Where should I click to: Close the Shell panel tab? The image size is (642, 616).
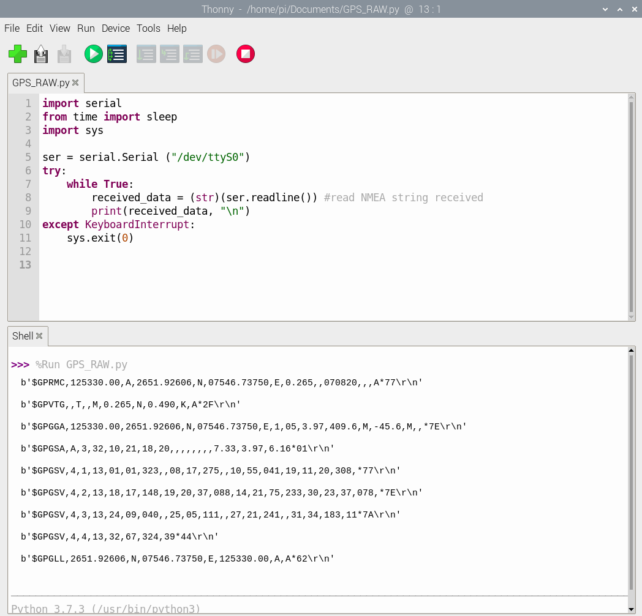pyautogui.click(x=39, y=336)
